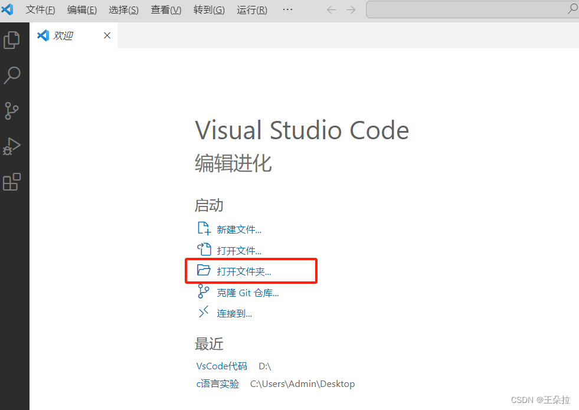Click the remote connect icon beside 连接到...
Viewport: 579px width, 410px height.
point(204,312)
